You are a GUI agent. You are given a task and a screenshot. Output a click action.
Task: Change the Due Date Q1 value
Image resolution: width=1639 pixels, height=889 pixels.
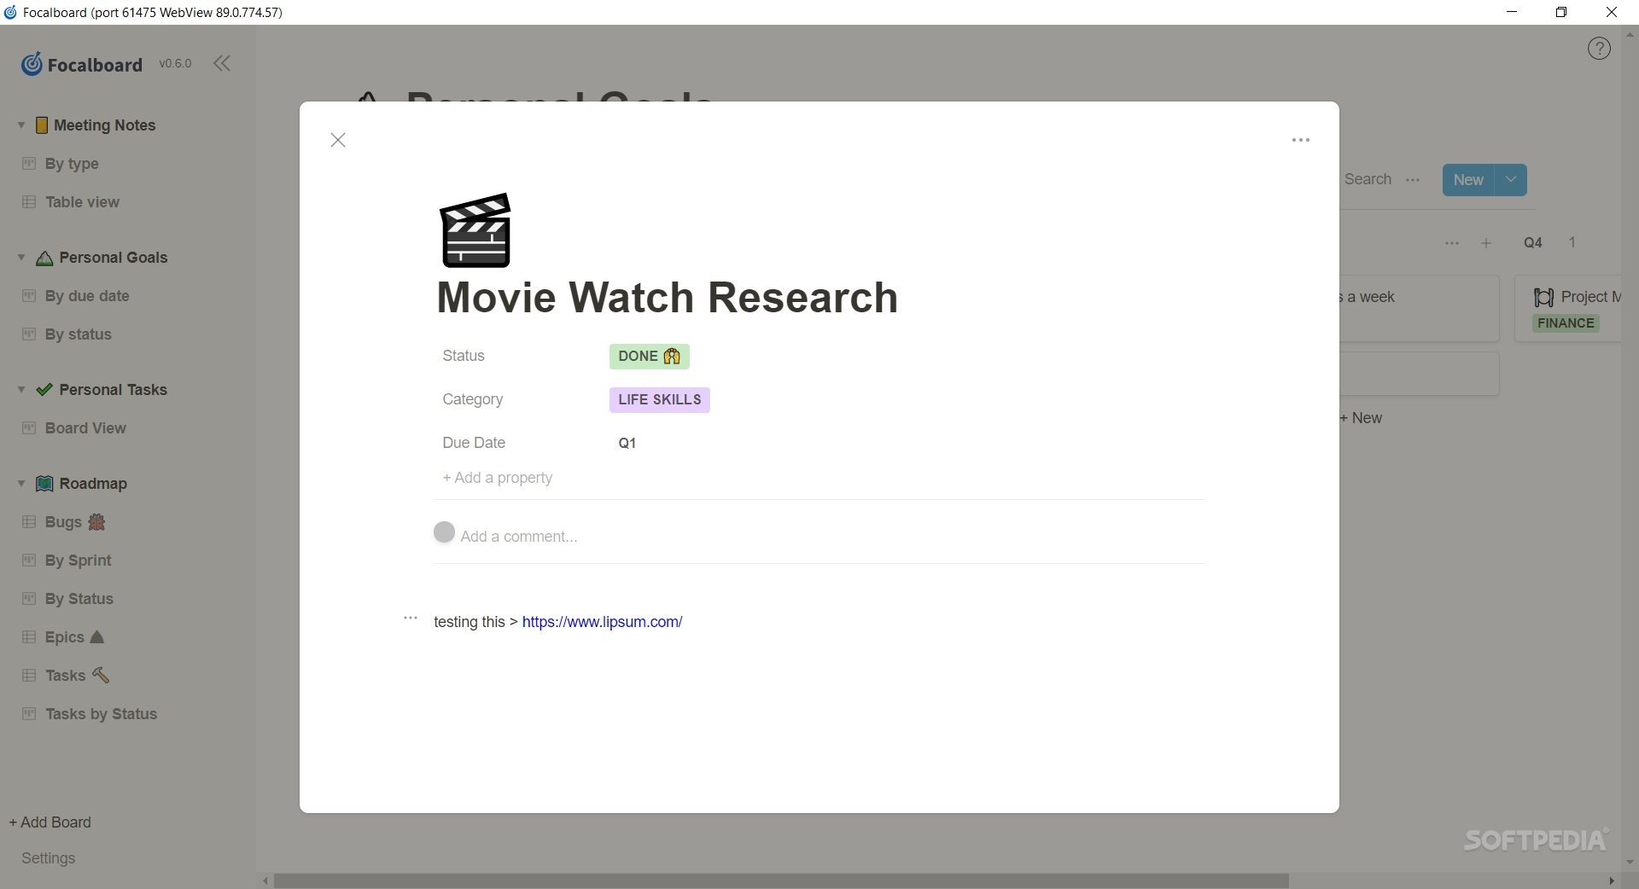coord(627,444)
